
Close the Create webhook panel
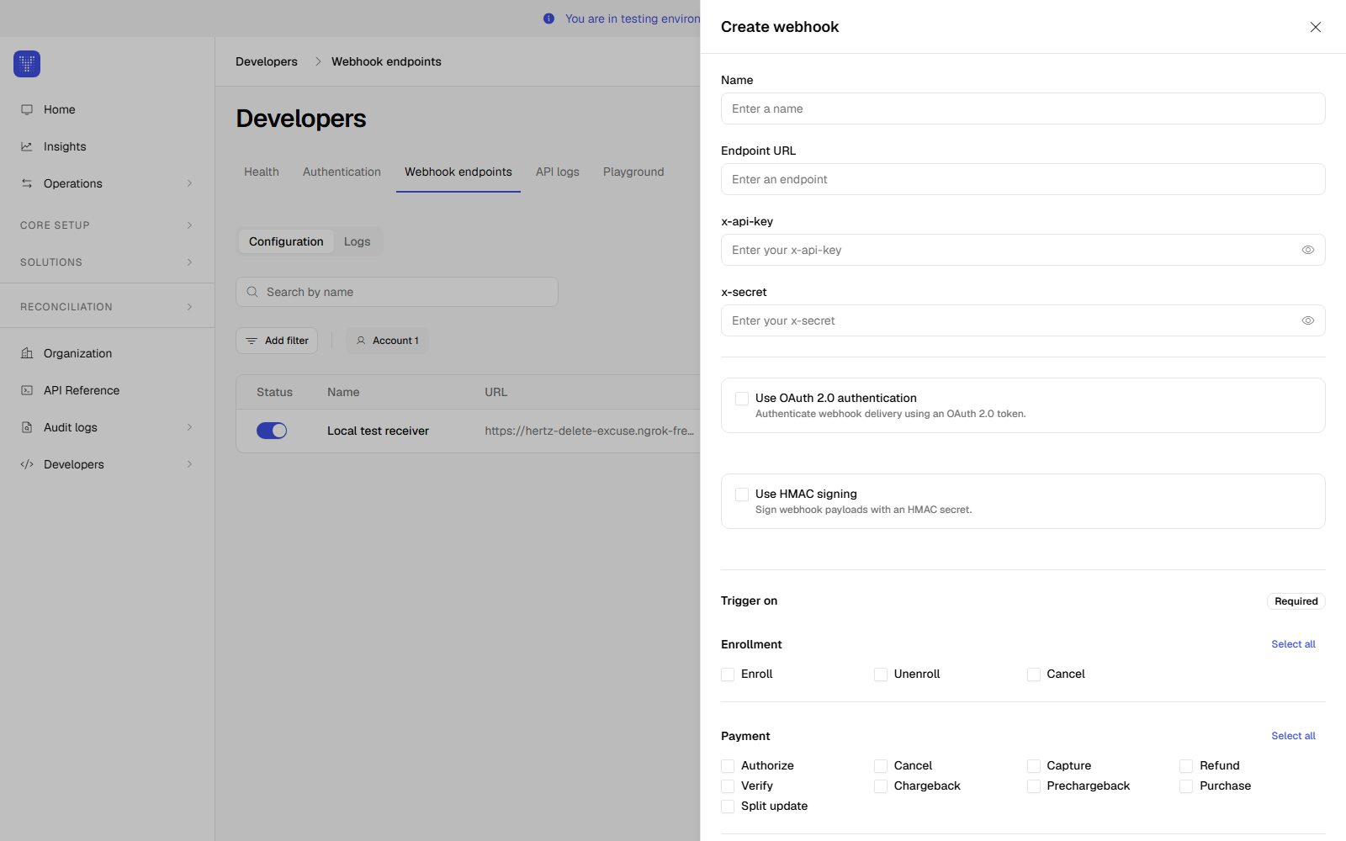point(1316,27)
